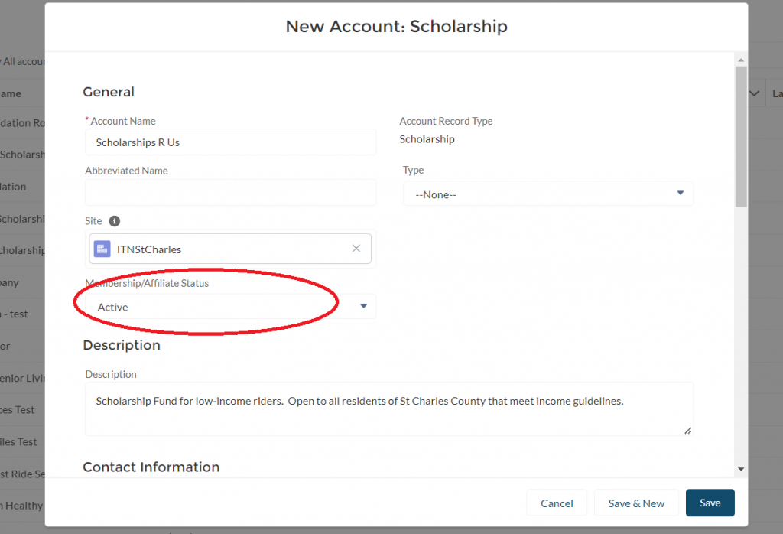
Task: Save the new Scholarship account
Action: [x=710, y=503]
